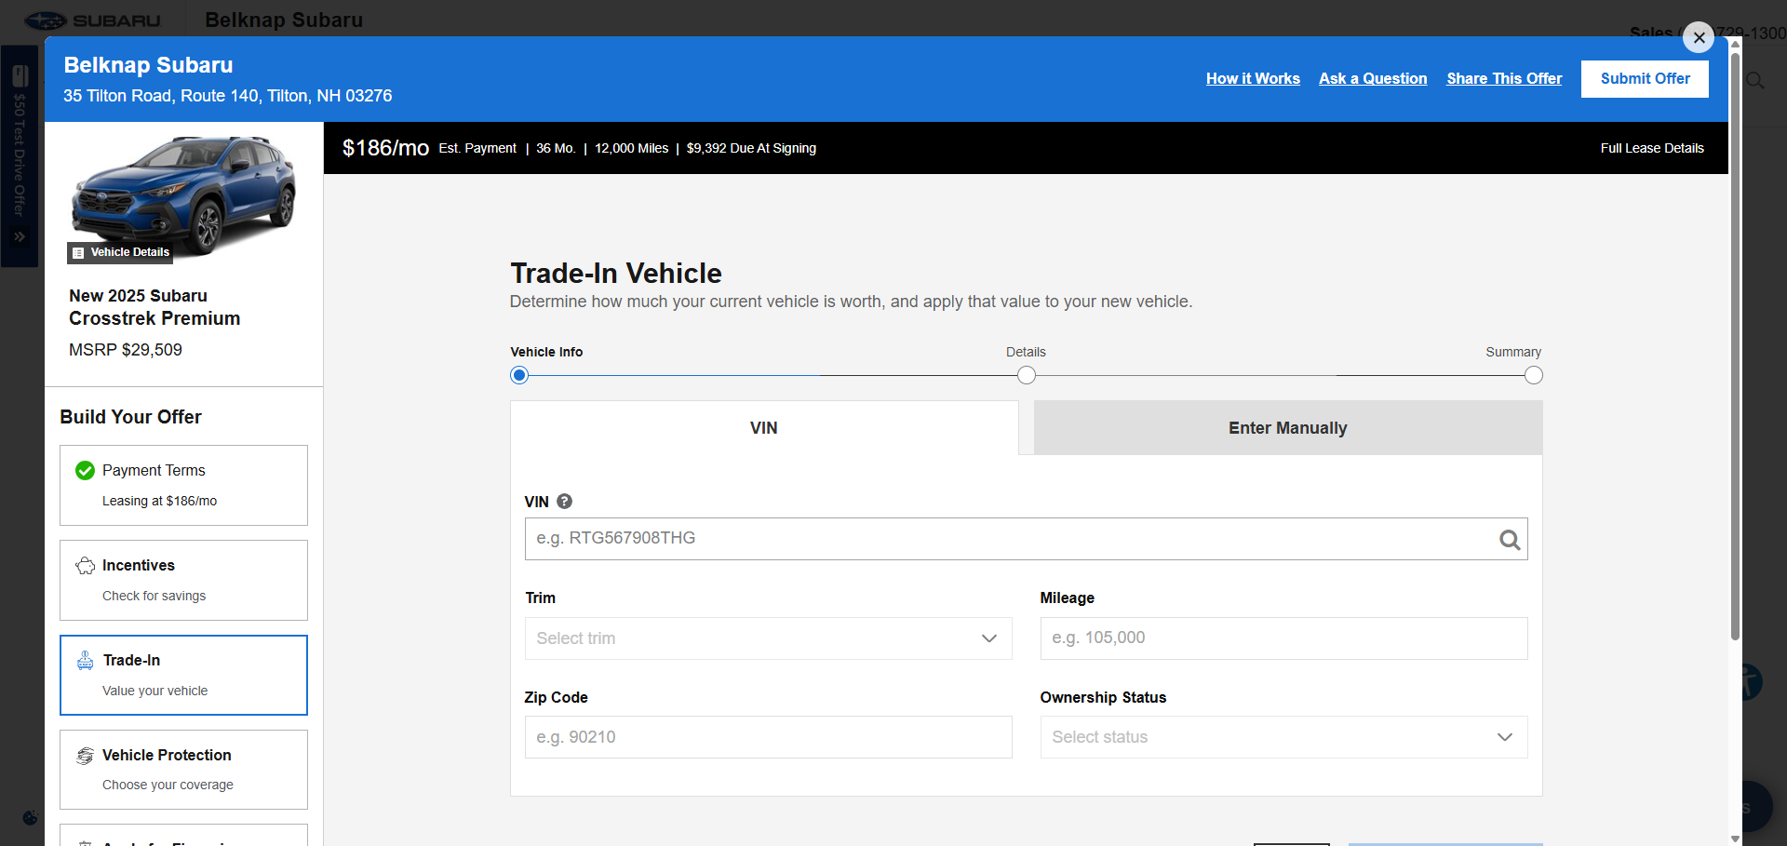Viewport: 1787px width, 846px height.
Task: Click the $9,392 Due At Signing text
Action: click(x=751, y=148)
